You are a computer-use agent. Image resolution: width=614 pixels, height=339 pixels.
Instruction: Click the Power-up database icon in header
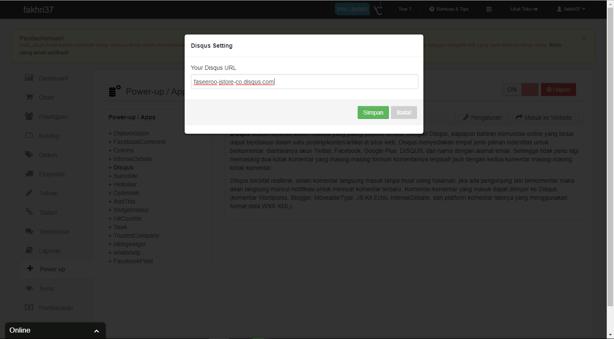(115, 91)
